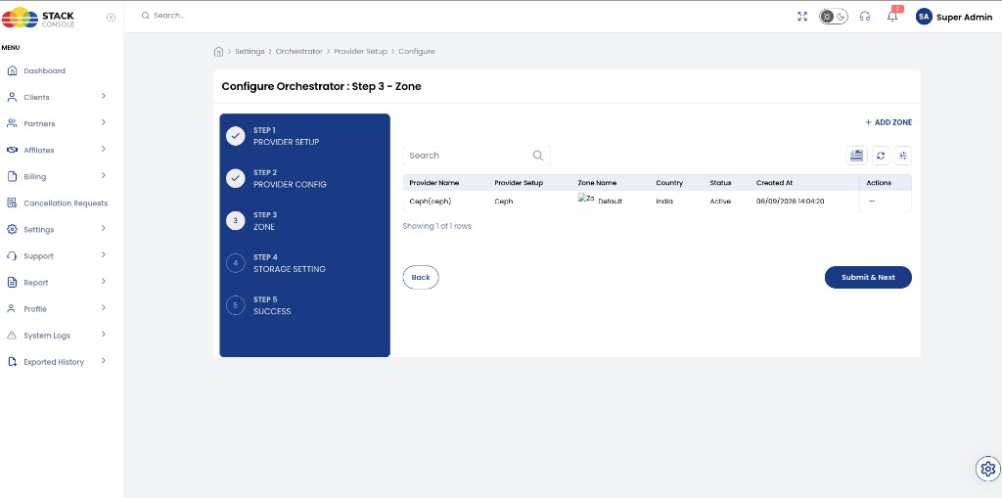Click the SA user avatar
The width and height of the screenshot is (1002, 498).
tap(924, 17)
